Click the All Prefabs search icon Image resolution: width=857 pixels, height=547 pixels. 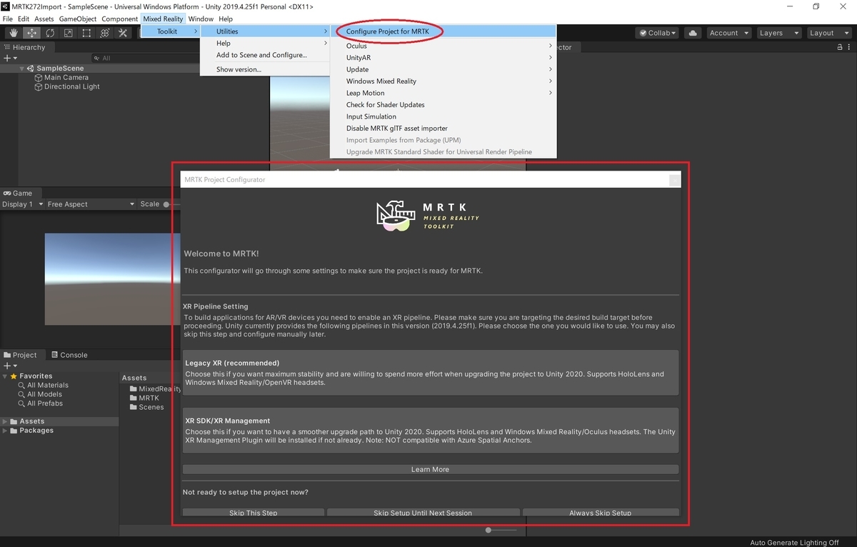coord(21,403)
